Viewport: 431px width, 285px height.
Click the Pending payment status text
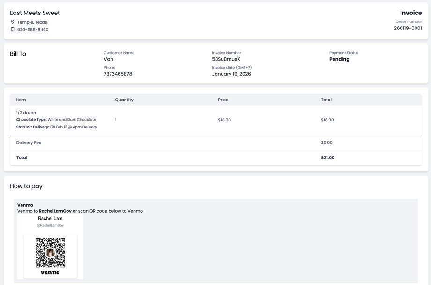click(340, 59)
